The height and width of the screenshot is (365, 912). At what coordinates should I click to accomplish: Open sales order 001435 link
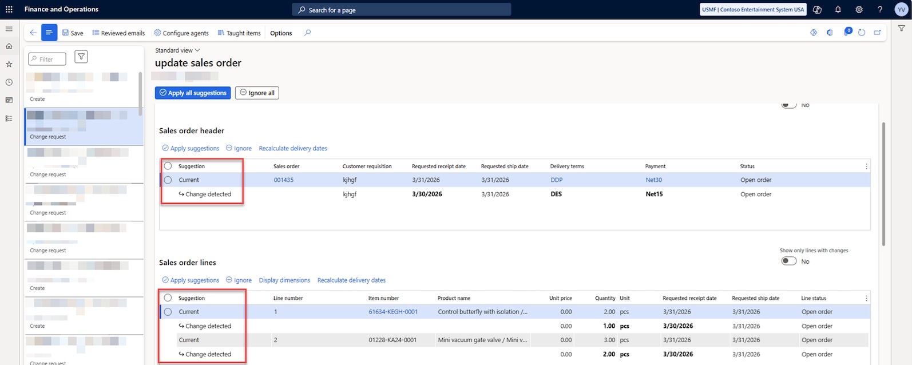tap(283, 180)
